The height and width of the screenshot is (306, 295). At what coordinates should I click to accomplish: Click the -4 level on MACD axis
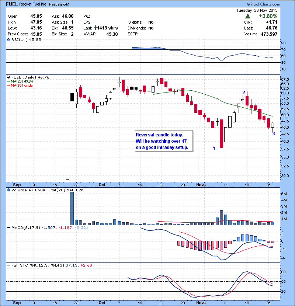tap(282, 258)
